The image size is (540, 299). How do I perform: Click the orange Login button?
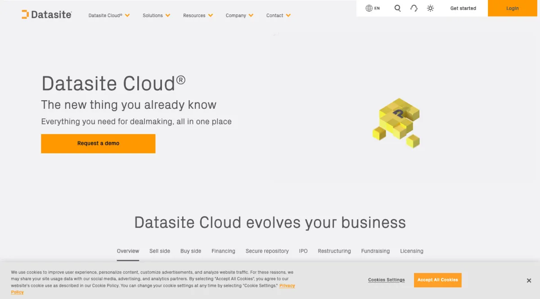[512, 8]
